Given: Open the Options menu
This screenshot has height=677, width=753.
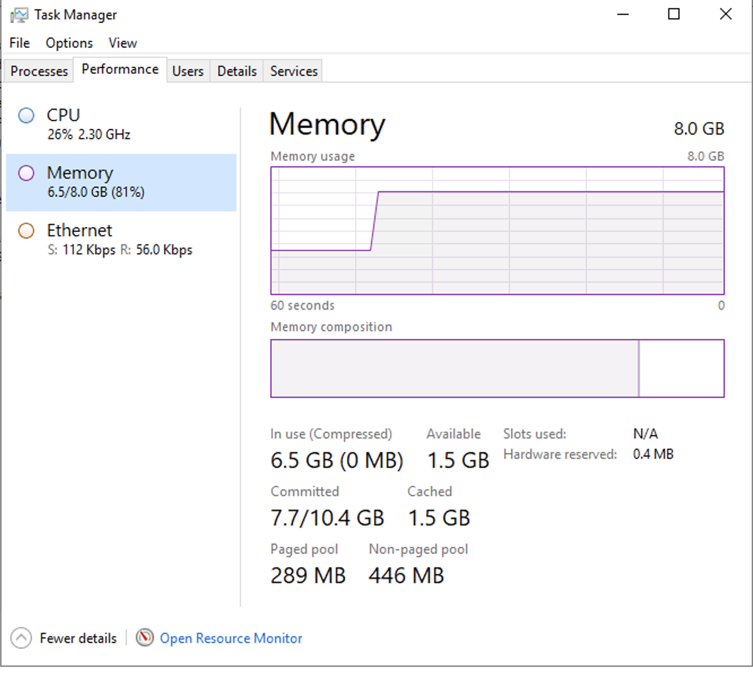Looking at the screenshot, I should (69, 43).
